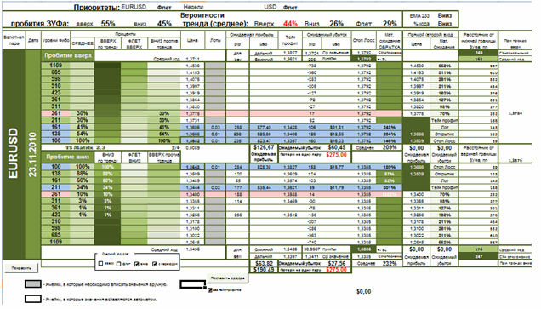541x309 pixels.
Task: Select the Пробитие вниз section header
Action: click(68, 157)
